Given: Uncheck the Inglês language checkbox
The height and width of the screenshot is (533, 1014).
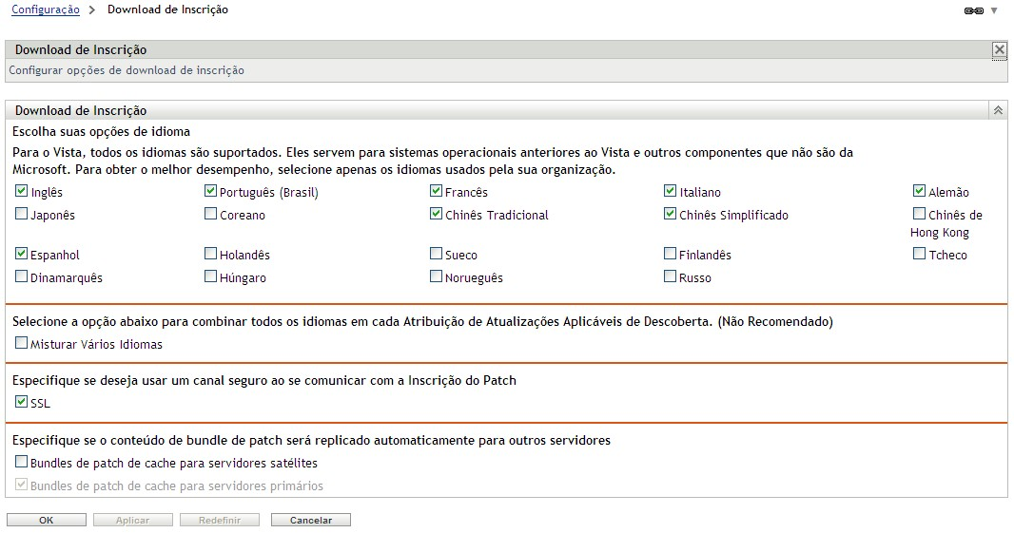Looking at the screenshot, I should (21, 191).
